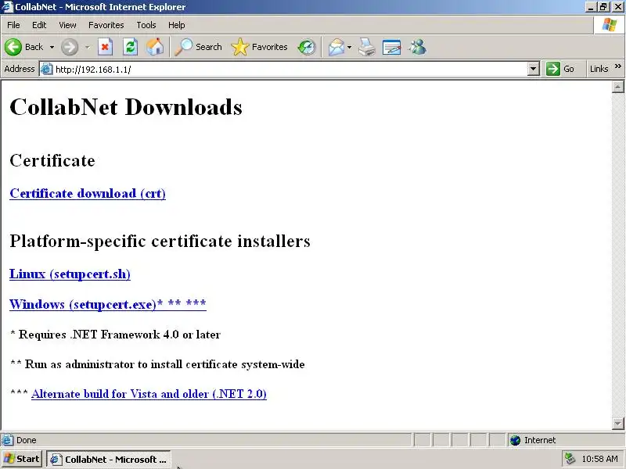Image resolution: width=626 pixels, height=469 pixels.
Task: Open the History clock icon
Action: (307, 47)
